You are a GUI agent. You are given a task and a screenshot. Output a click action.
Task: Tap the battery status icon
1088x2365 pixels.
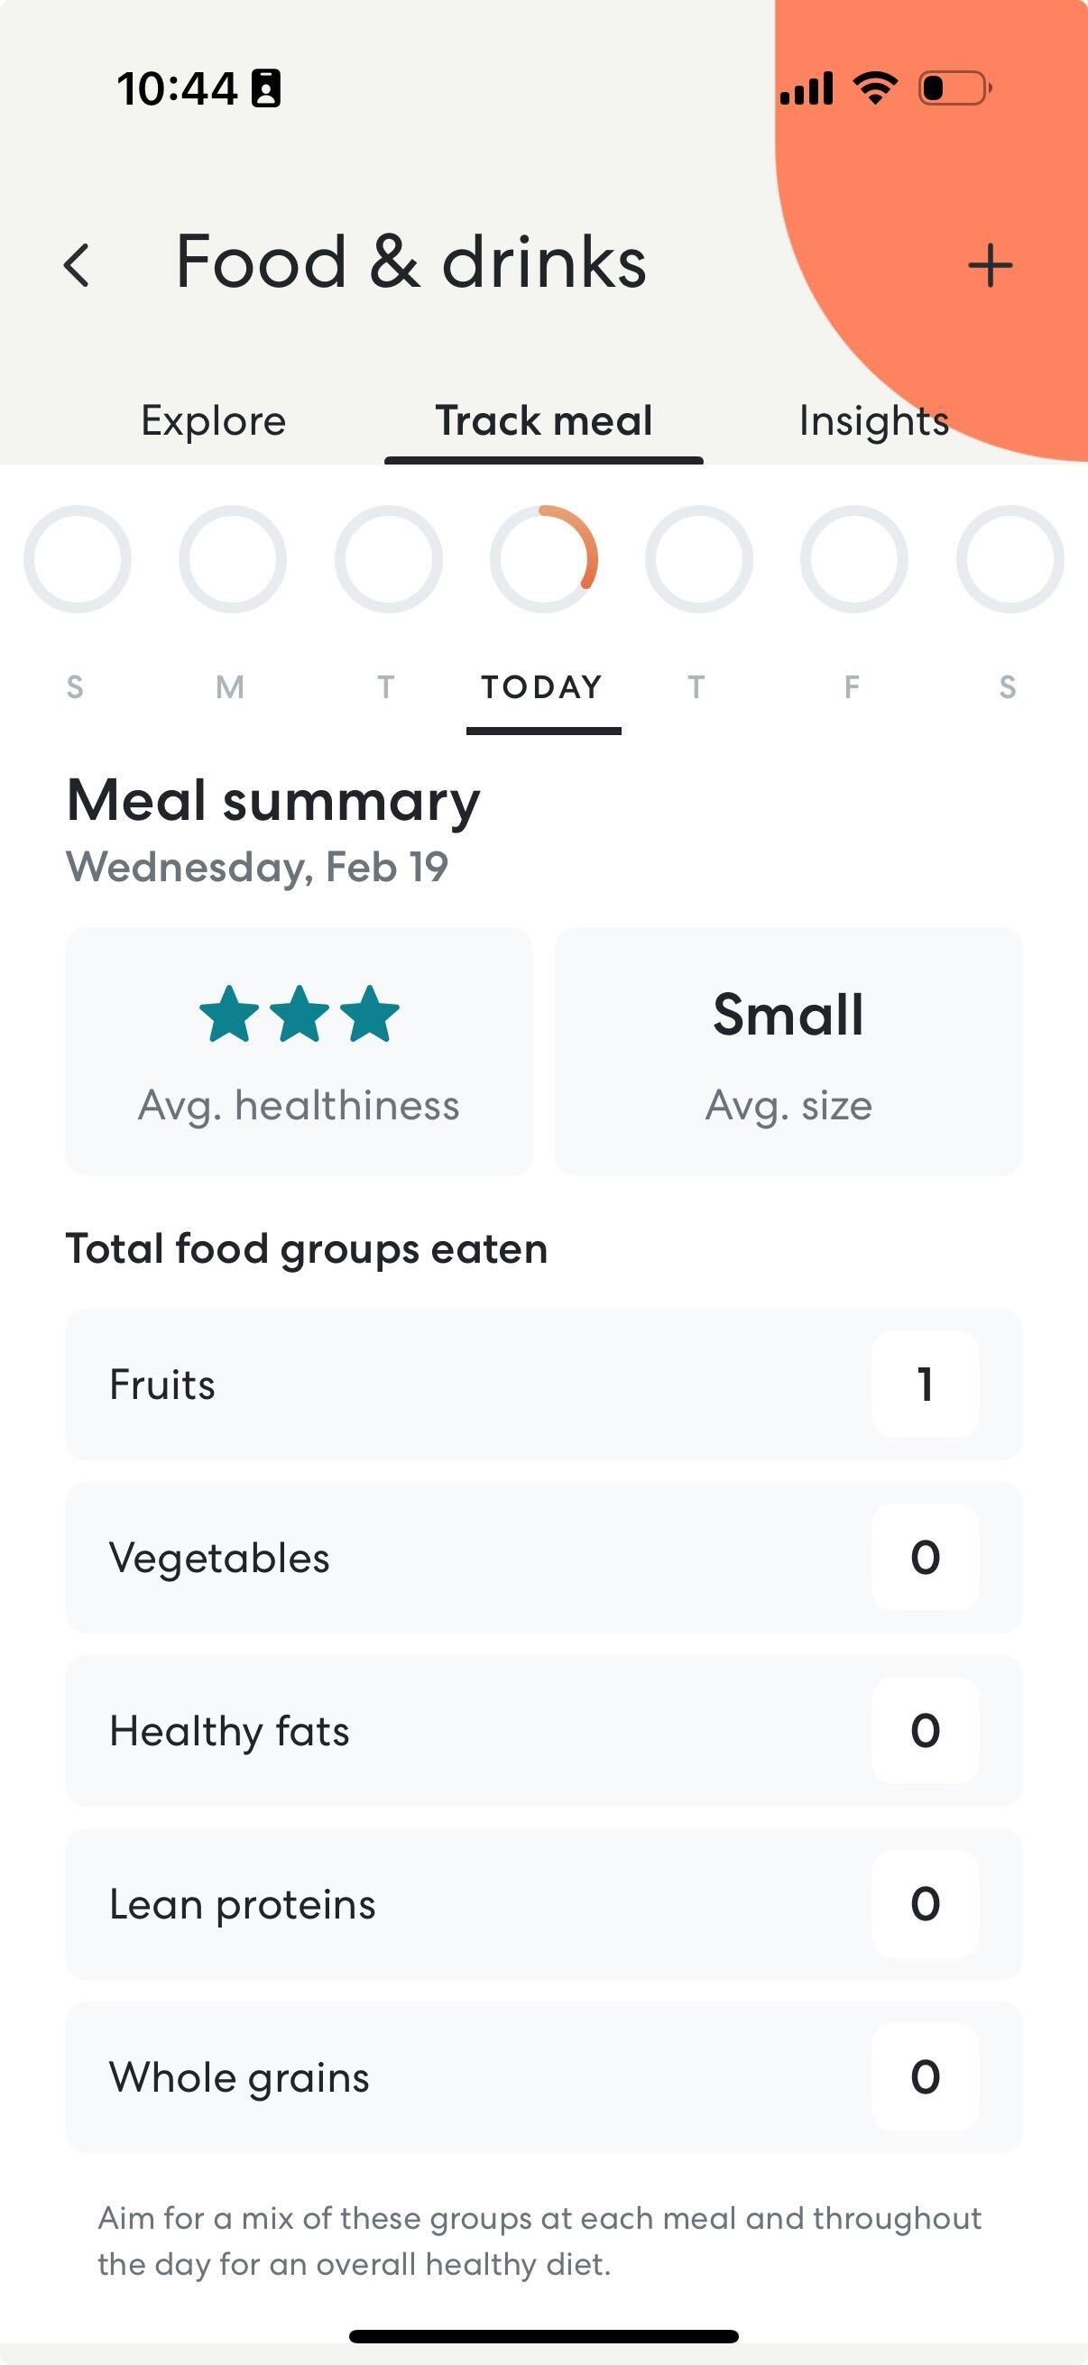954,88
